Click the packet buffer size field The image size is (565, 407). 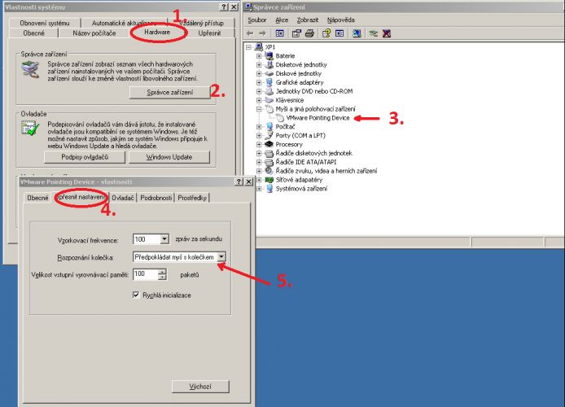[x=146, y=274]
